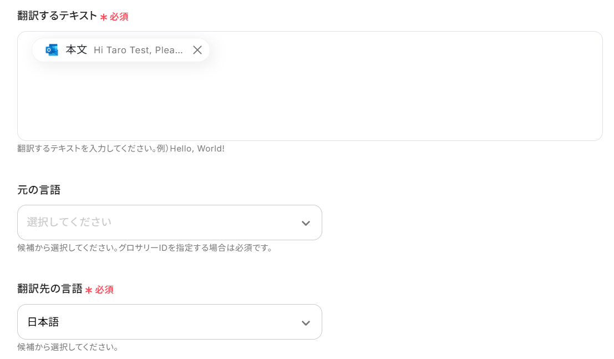Click the chevron arrow in 元の言語 selector
Image resolution: width=614 pixels, height=359 pixels.
coord(306,223)
